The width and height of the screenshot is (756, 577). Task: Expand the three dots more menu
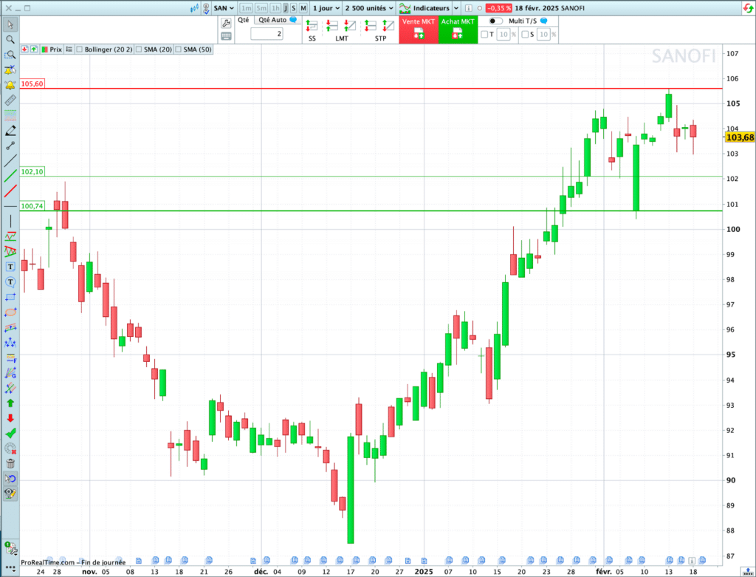10,570
